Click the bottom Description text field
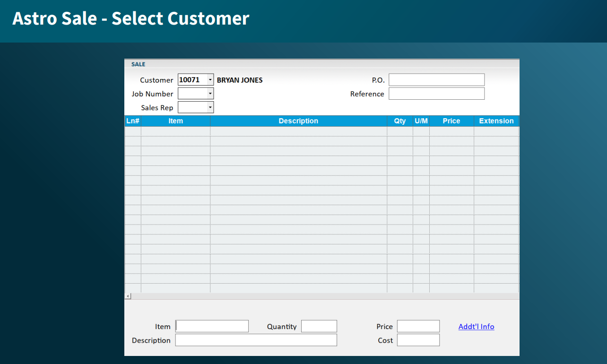607x364 pixels. [256, 340]
